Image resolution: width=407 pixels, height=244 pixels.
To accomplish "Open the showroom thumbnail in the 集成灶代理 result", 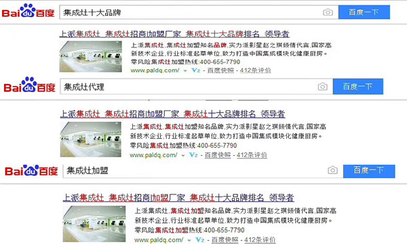I will (91, 139).
